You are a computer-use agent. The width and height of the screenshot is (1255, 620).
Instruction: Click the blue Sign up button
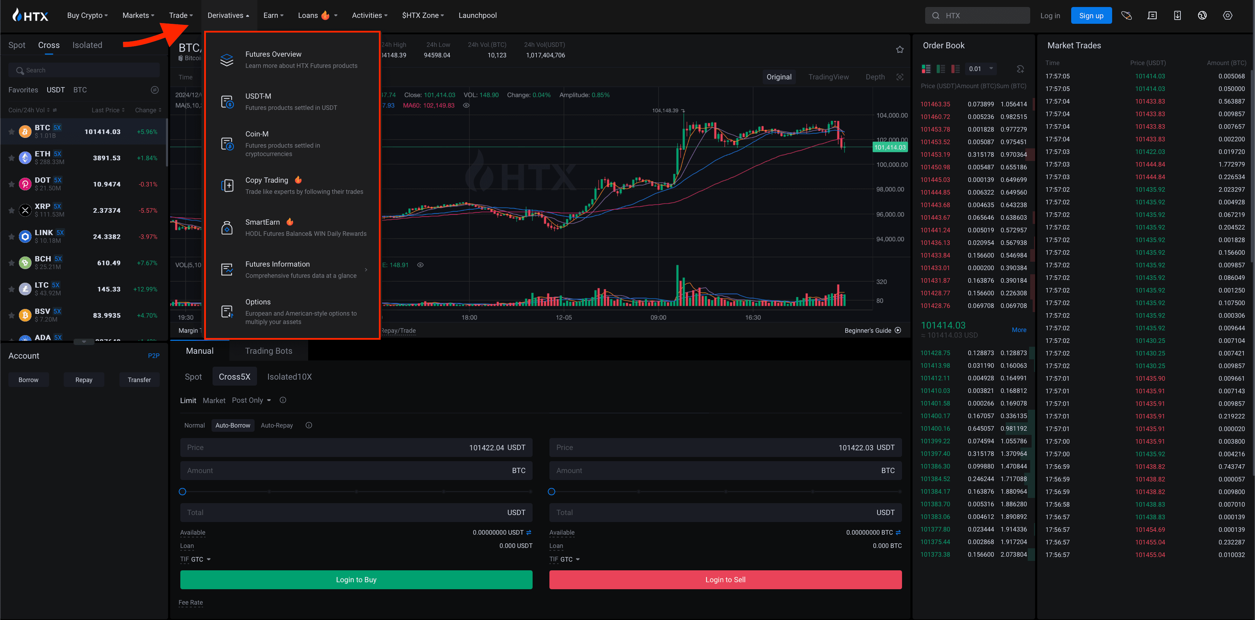[1091, 16]
